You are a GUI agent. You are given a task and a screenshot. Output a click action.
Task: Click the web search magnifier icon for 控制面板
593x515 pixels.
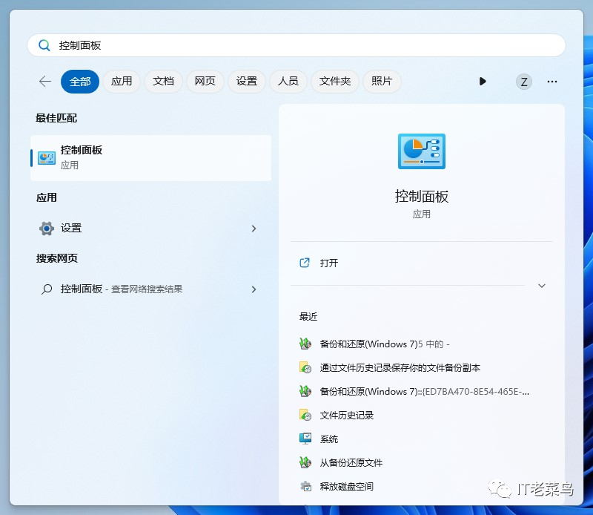pos(47,289)
